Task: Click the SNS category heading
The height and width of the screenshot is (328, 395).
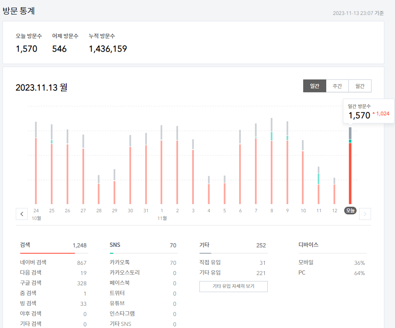Action: (x=115, y=245)
